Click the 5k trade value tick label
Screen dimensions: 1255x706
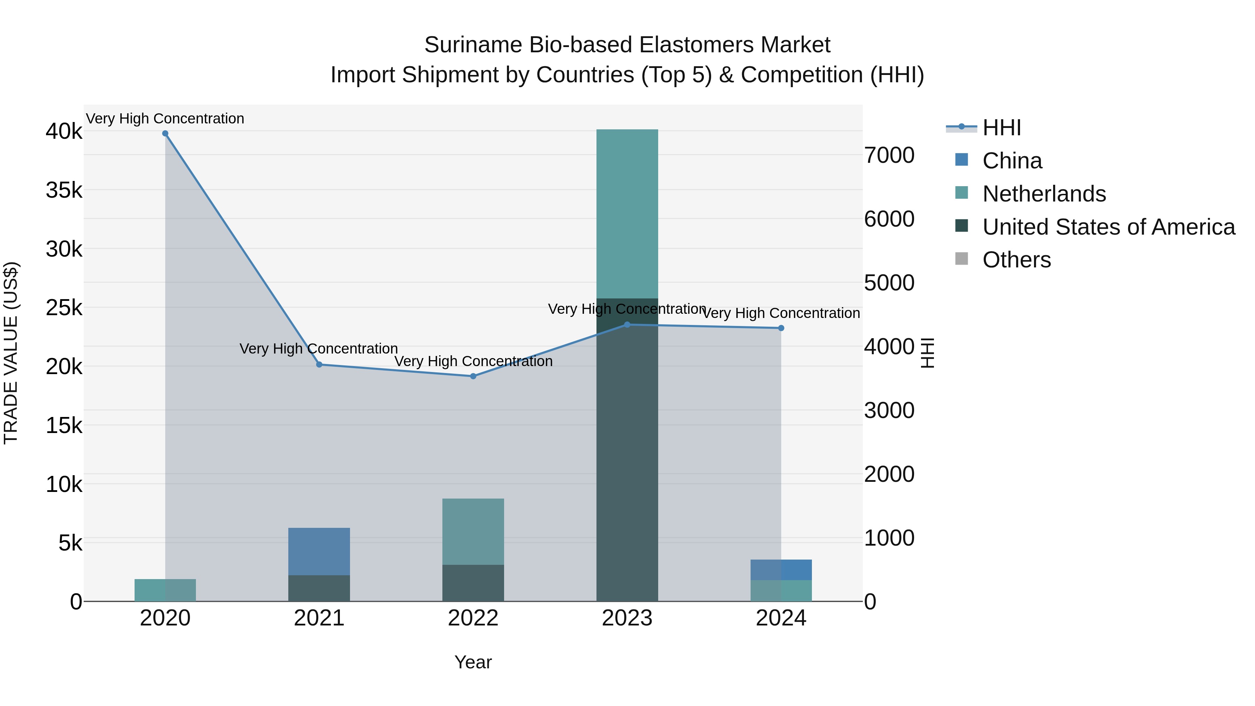pyautogui.click(x=71, y=543)
